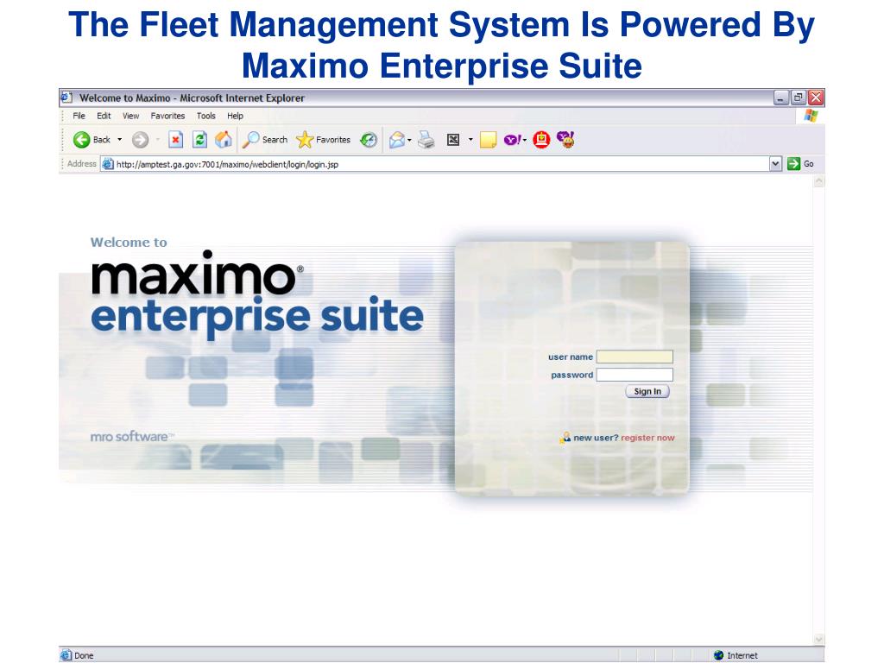Viewport: 884px width, 663px height.
Task: Click the scrollbar down arrow
Action: 819,640
